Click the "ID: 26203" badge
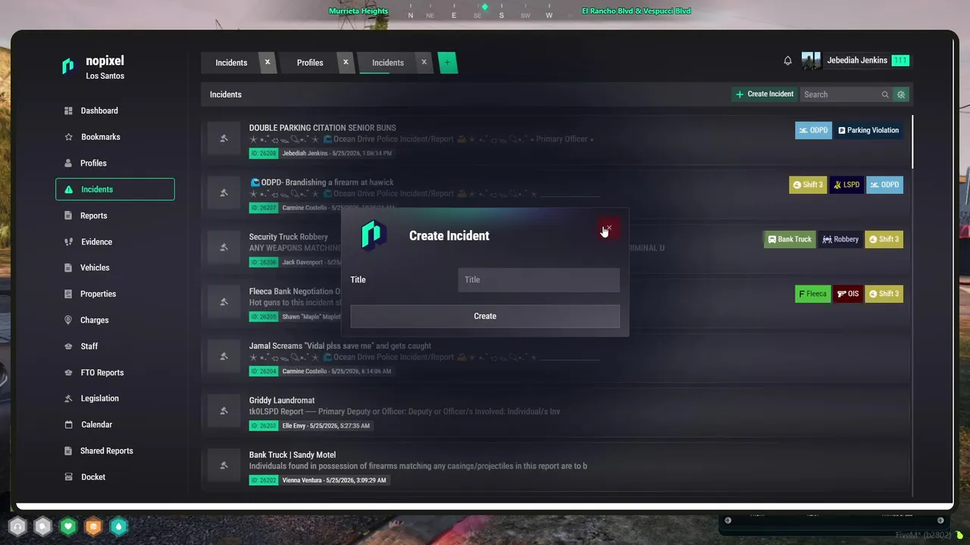970x545 pixels. [264, 426]
